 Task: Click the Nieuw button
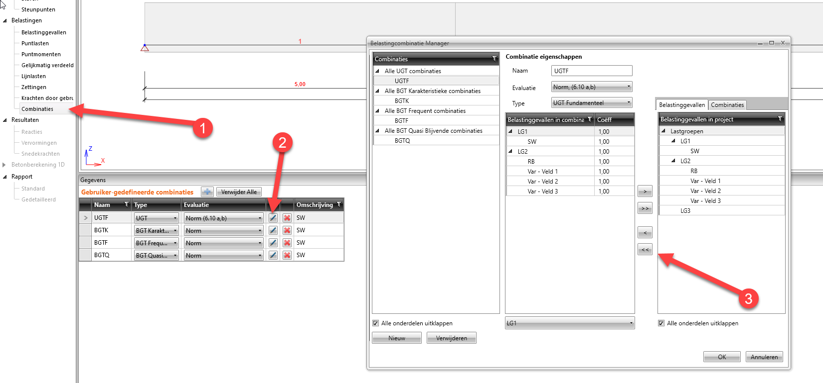click(x=397, y=338)
